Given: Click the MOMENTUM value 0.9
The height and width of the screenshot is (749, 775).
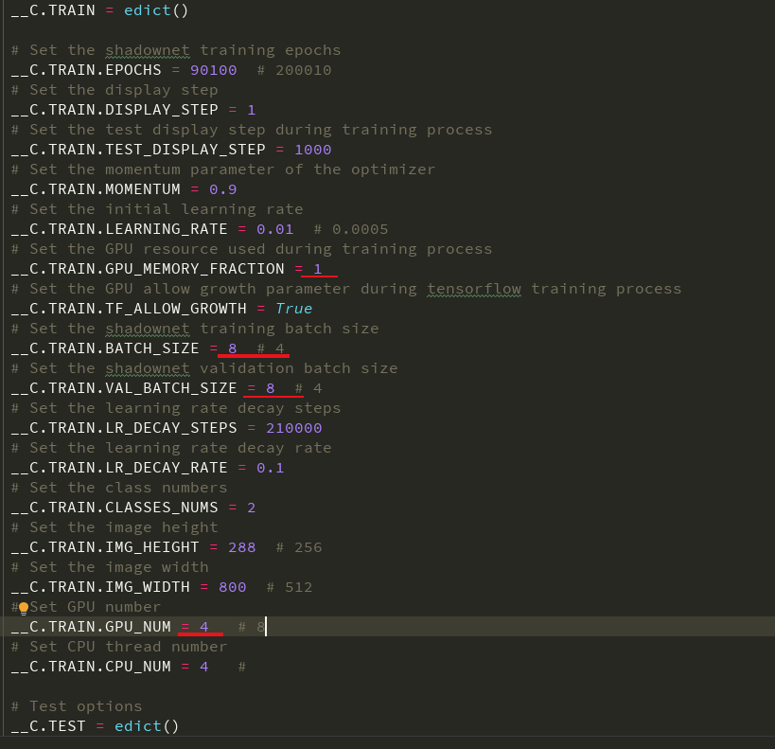Looking at the screenshot, I should (x=222, y=188).
